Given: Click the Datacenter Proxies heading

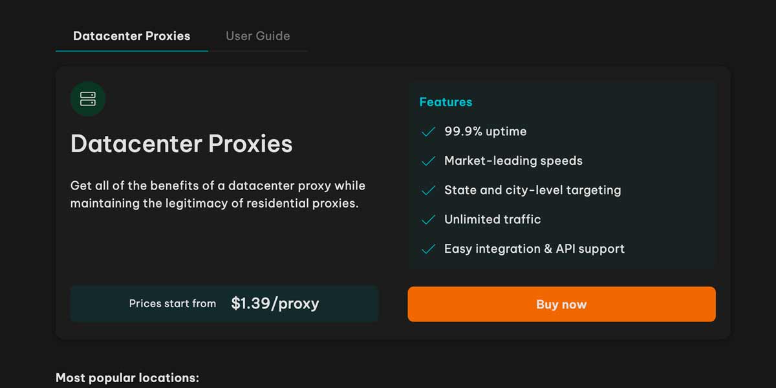Looking at the screenshot, I should (181, 144).
